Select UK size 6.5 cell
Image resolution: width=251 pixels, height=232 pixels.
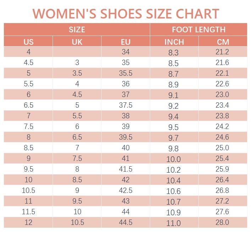77,137
